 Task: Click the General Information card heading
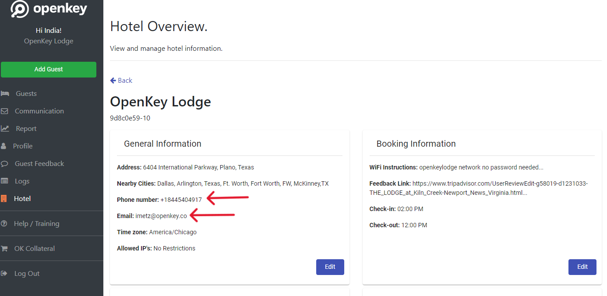click(162, 144)
